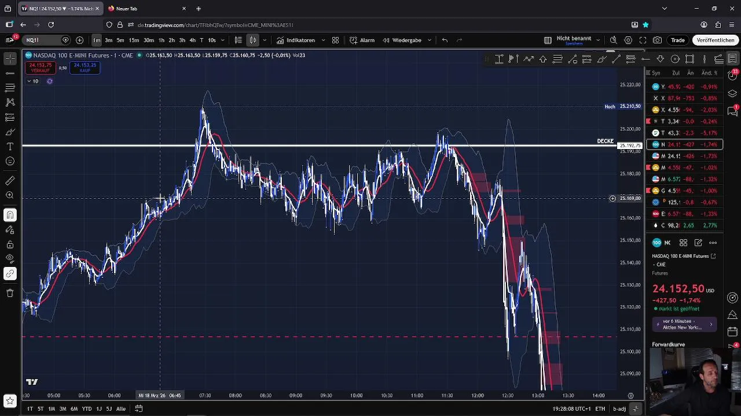Open the indicator templates grid icon

[335, 40]
